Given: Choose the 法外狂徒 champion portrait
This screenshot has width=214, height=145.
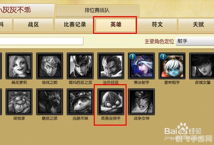Looking at the screenshot, I should pos(111,66).
